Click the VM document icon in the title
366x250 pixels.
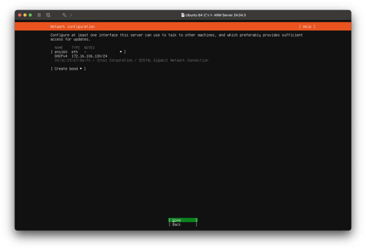coord(183,15)
